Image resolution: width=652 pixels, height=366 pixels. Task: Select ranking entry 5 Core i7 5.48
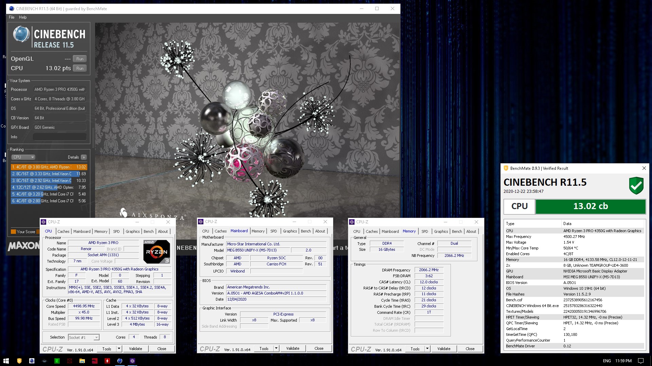pos(49,194)
